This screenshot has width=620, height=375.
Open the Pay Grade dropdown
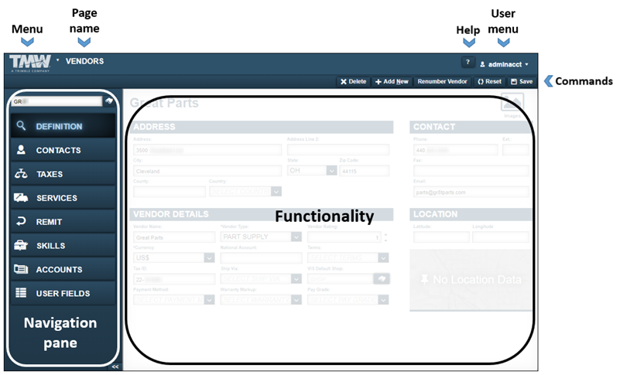(x=348, y=300)
